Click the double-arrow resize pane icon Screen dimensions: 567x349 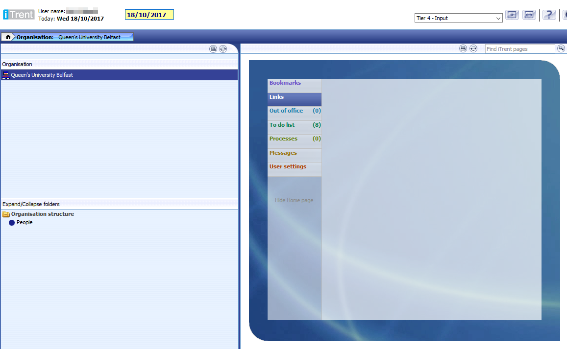point(529,15)
